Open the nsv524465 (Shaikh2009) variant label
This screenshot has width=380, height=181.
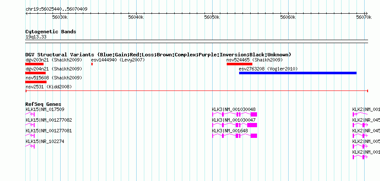[x=254, y=60]
